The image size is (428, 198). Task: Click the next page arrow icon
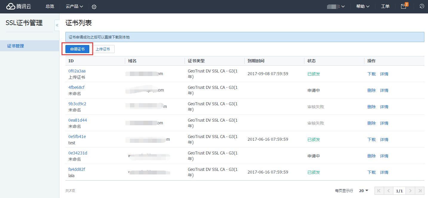point(410,191)
